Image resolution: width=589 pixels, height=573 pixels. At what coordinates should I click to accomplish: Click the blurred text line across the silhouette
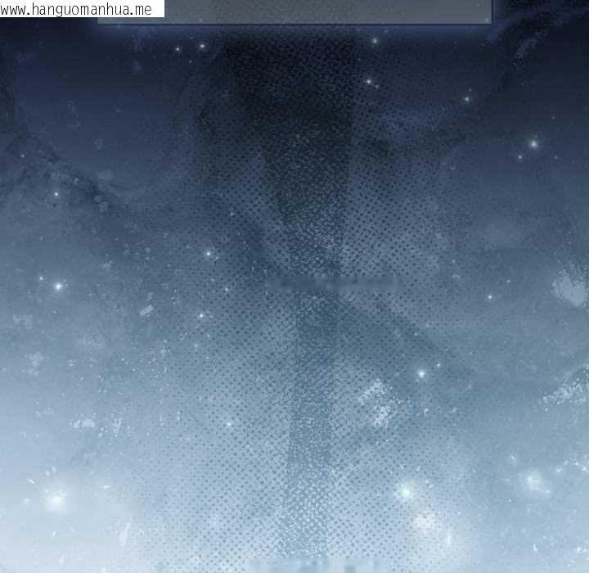click(x=333, y=283)
